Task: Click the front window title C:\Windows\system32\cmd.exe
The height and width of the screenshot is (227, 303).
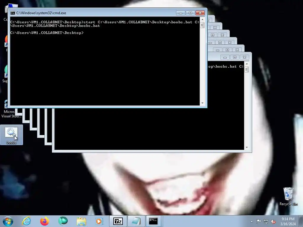Action: pos(41,13)
